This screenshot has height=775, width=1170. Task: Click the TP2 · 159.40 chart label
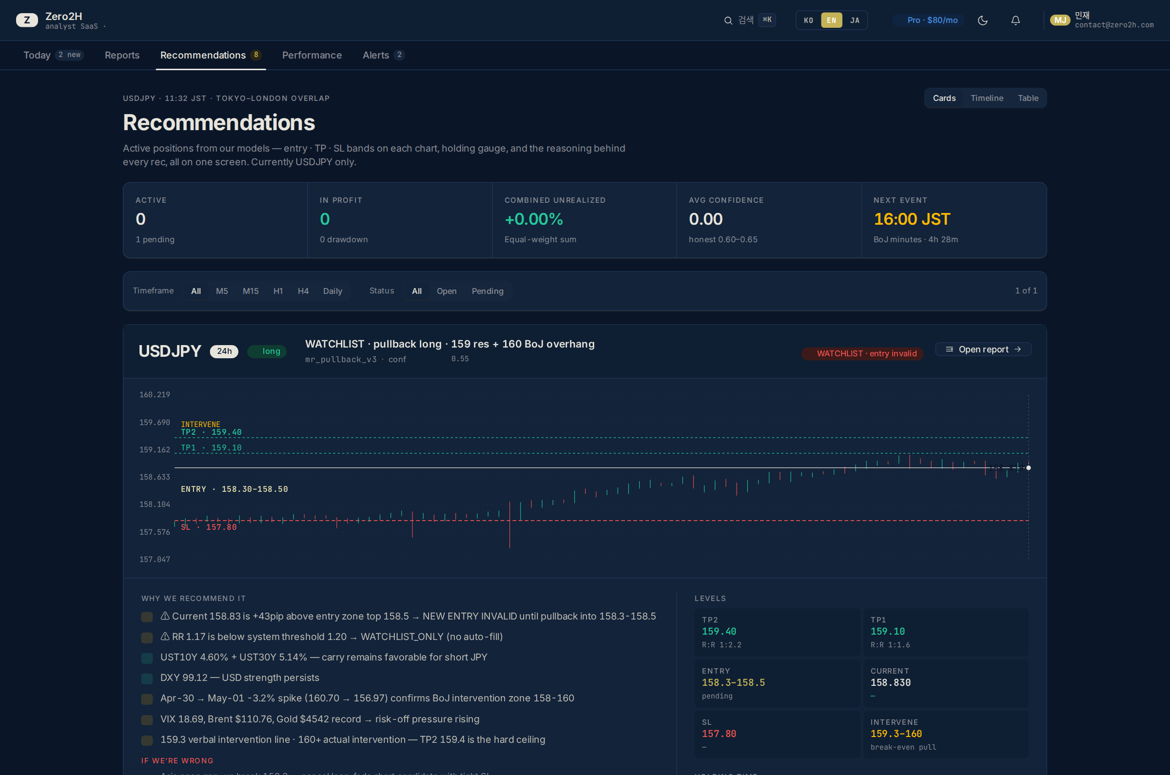point(211,432)
